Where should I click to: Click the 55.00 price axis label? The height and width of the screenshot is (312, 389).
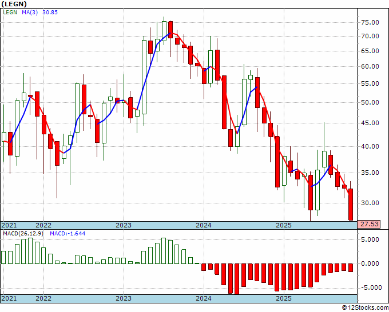click(370, 83)
